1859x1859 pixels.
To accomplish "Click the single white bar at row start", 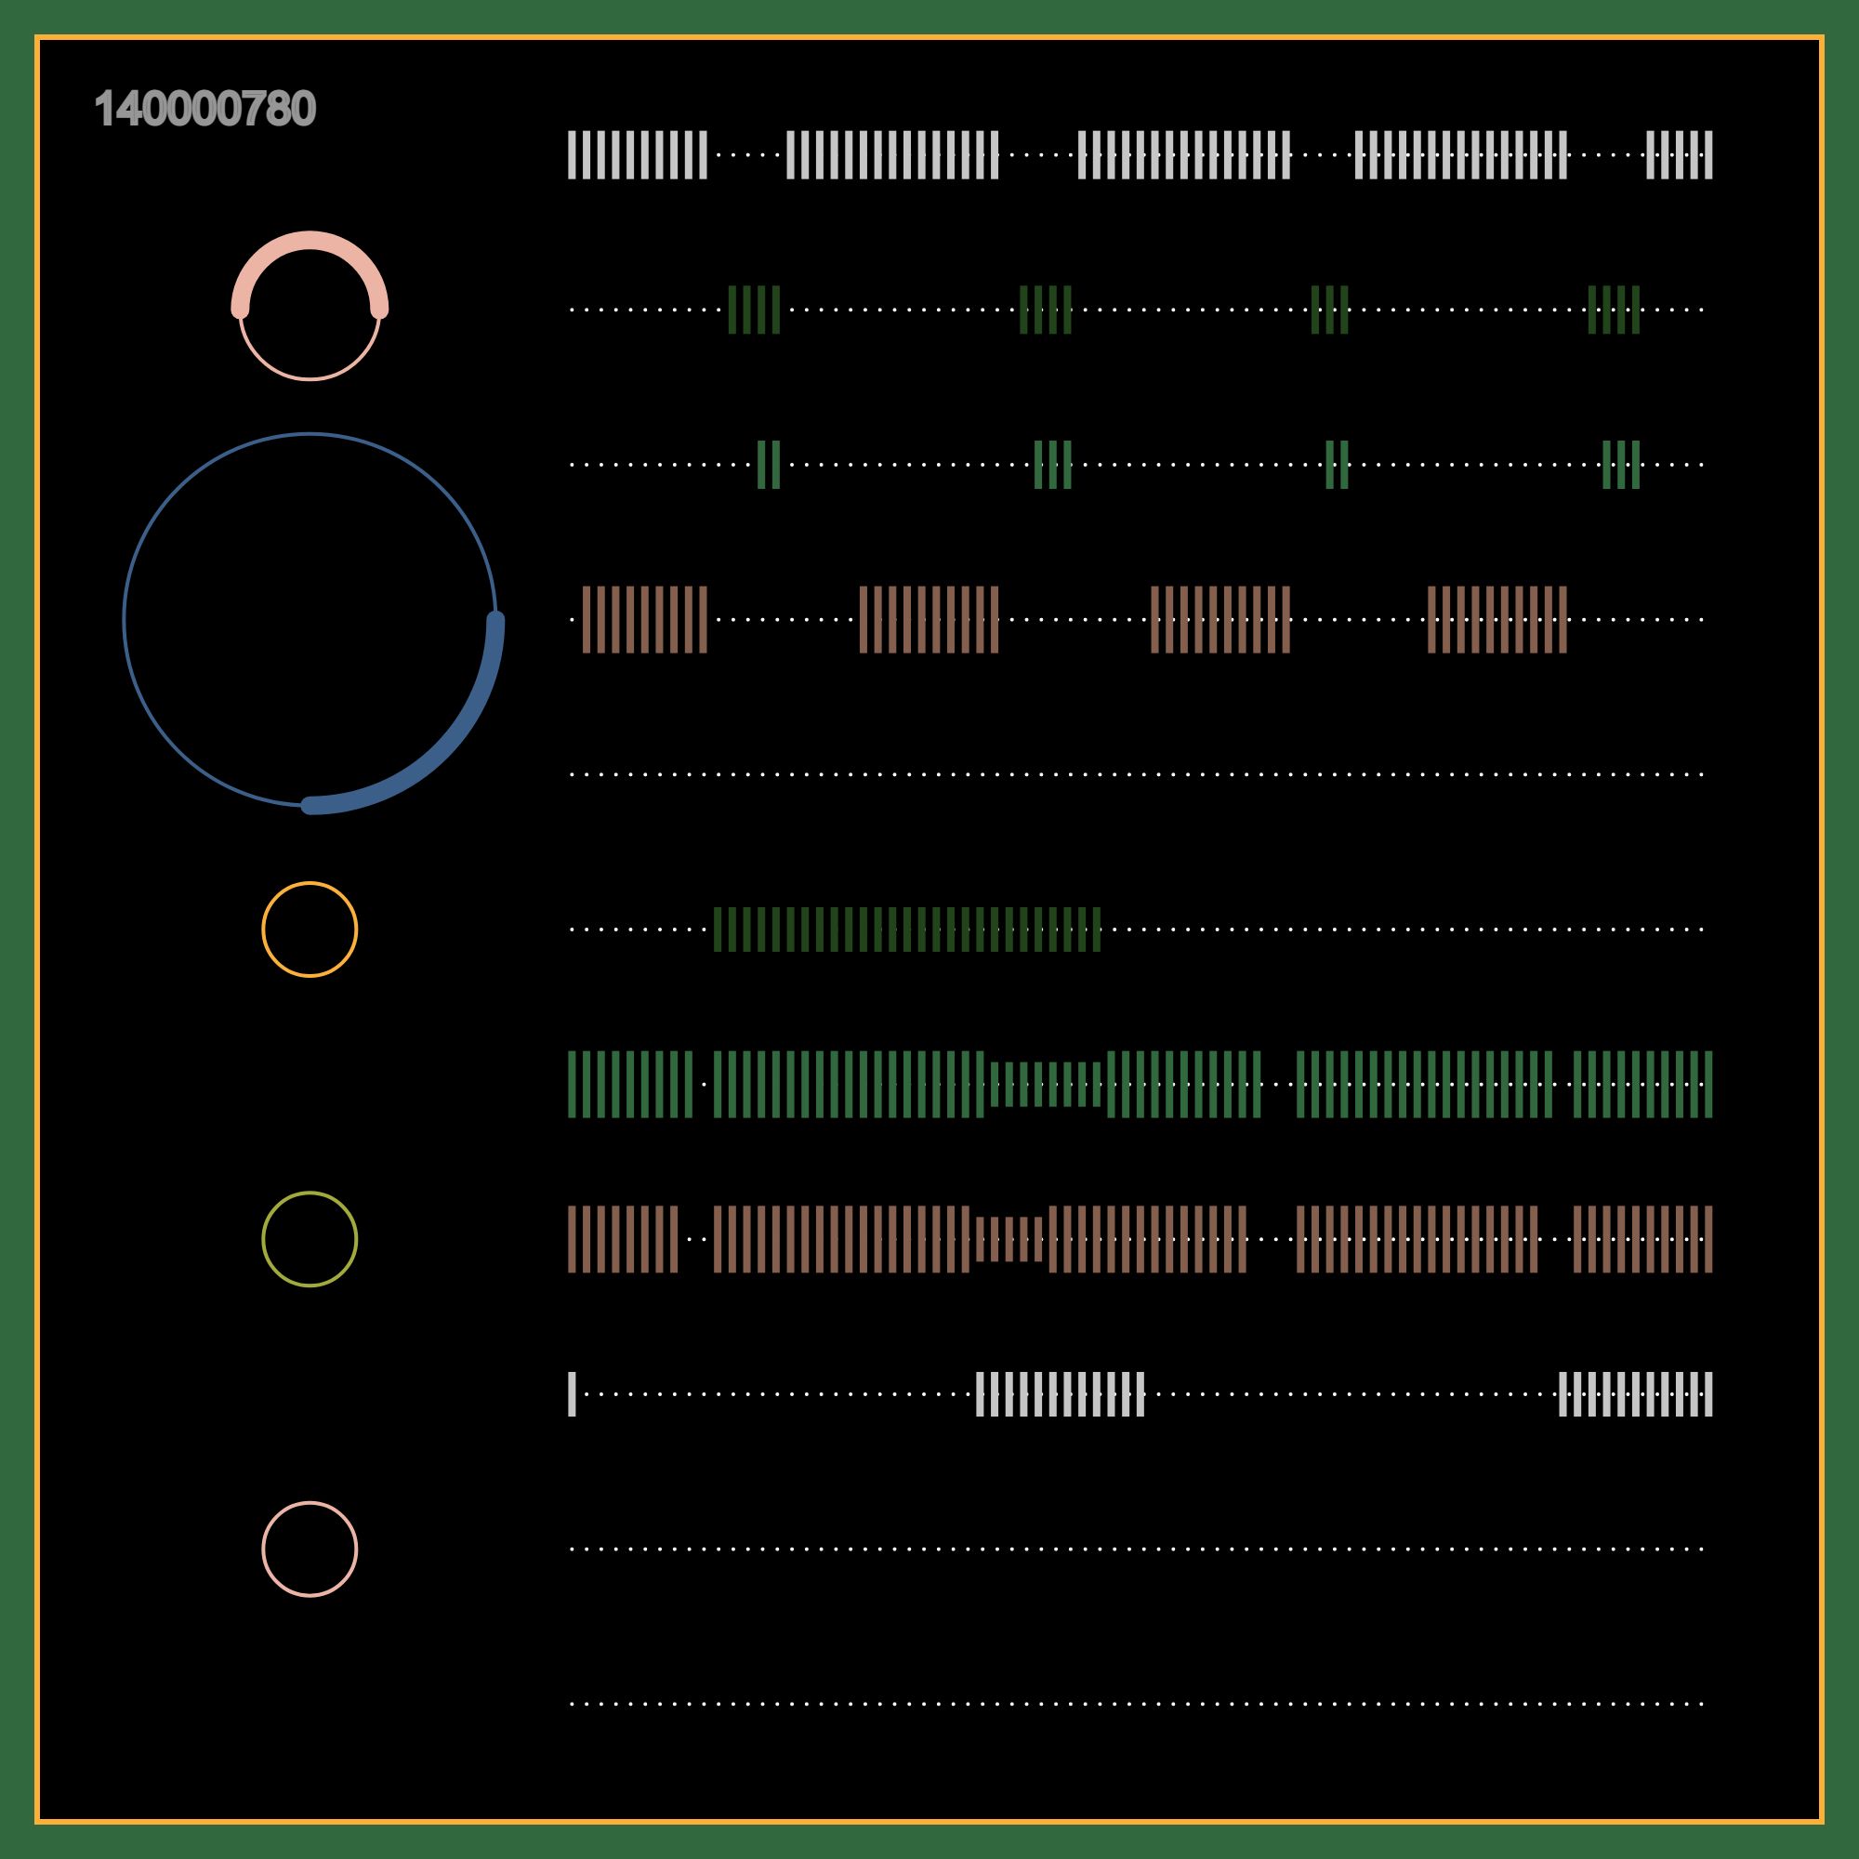I will click(x=572, y=1394).
